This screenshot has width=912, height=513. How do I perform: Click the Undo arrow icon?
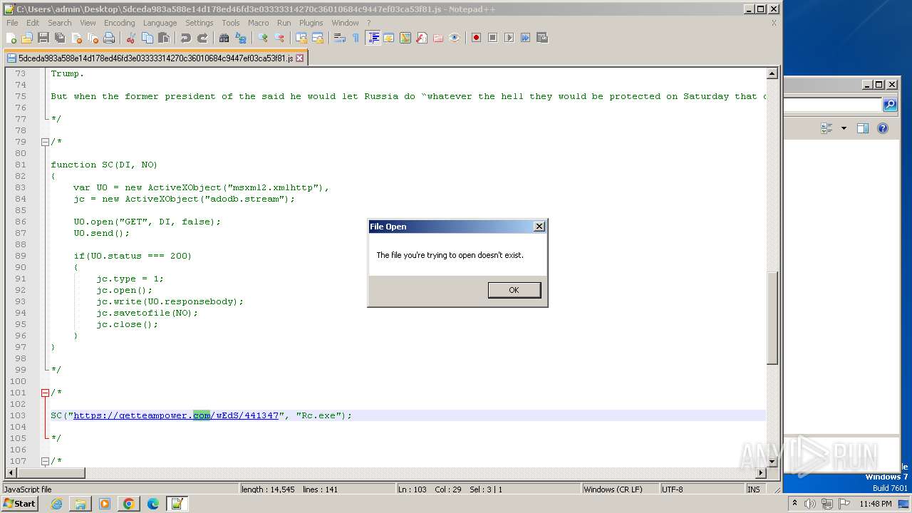pos(186,38)
